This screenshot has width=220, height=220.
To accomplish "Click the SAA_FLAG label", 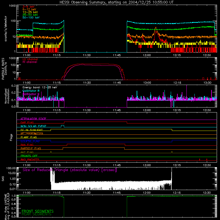I will (x=27, y=145).
